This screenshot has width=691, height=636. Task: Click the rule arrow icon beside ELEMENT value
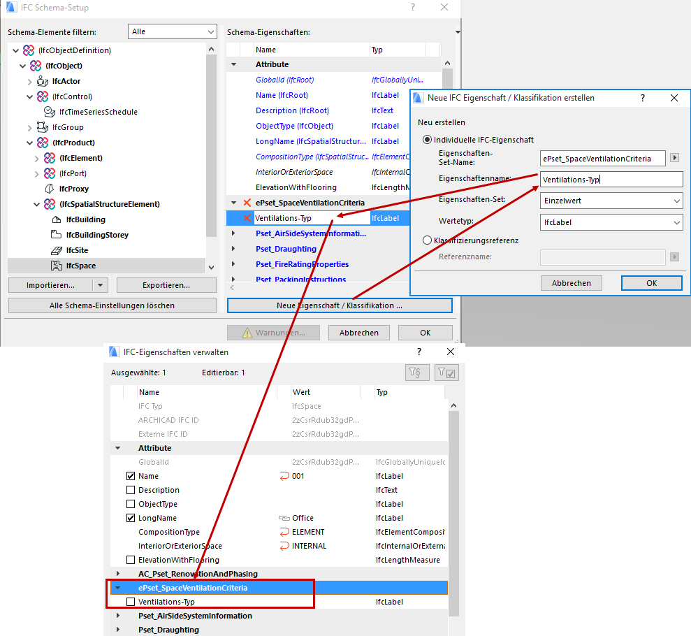[x=284, y=532]
